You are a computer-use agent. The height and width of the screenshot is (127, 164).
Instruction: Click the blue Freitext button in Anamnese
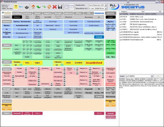click(x=99, y=37)
